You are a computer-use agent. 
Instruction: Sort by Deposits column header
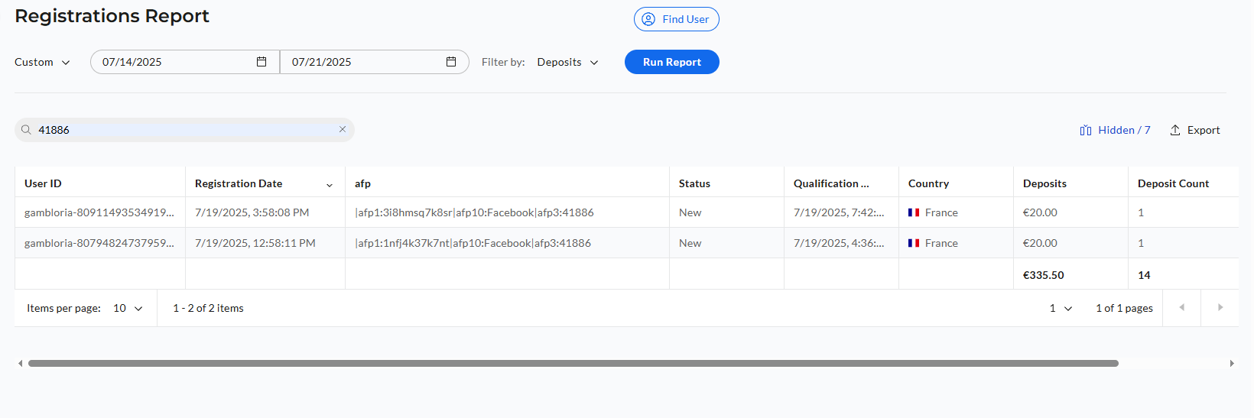point(1044,183)
